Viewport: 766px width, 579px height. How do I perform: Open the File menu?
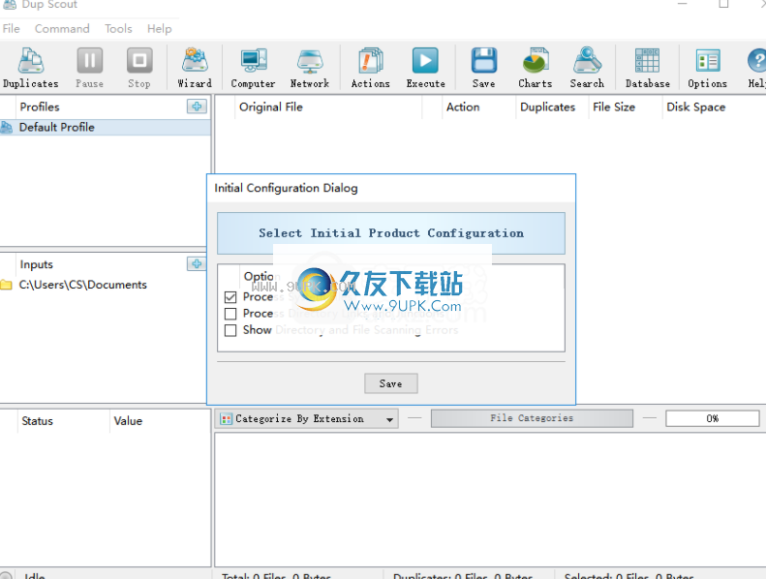tap(12, 29)
